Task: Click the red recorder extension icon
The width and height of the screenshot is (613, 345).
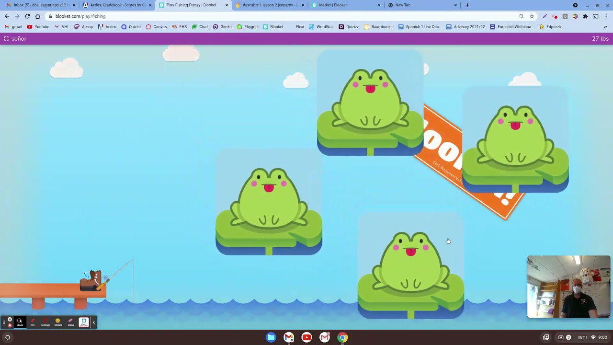Action: coord(555,16)
